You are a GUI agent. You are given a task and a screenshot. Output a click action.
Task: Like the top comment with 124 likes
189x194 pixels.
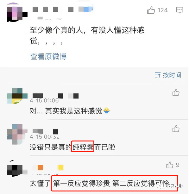coord(151,10)
